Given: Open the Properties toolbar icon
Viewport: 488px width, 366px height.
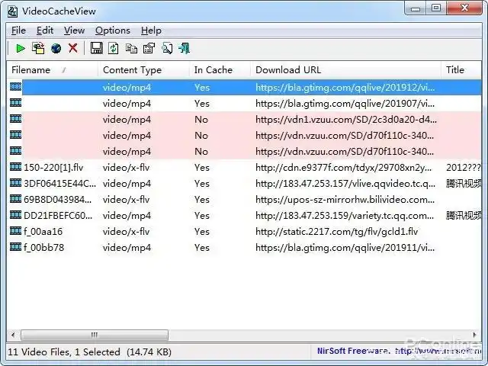Looking at the screenshot, I should point(149,49).
